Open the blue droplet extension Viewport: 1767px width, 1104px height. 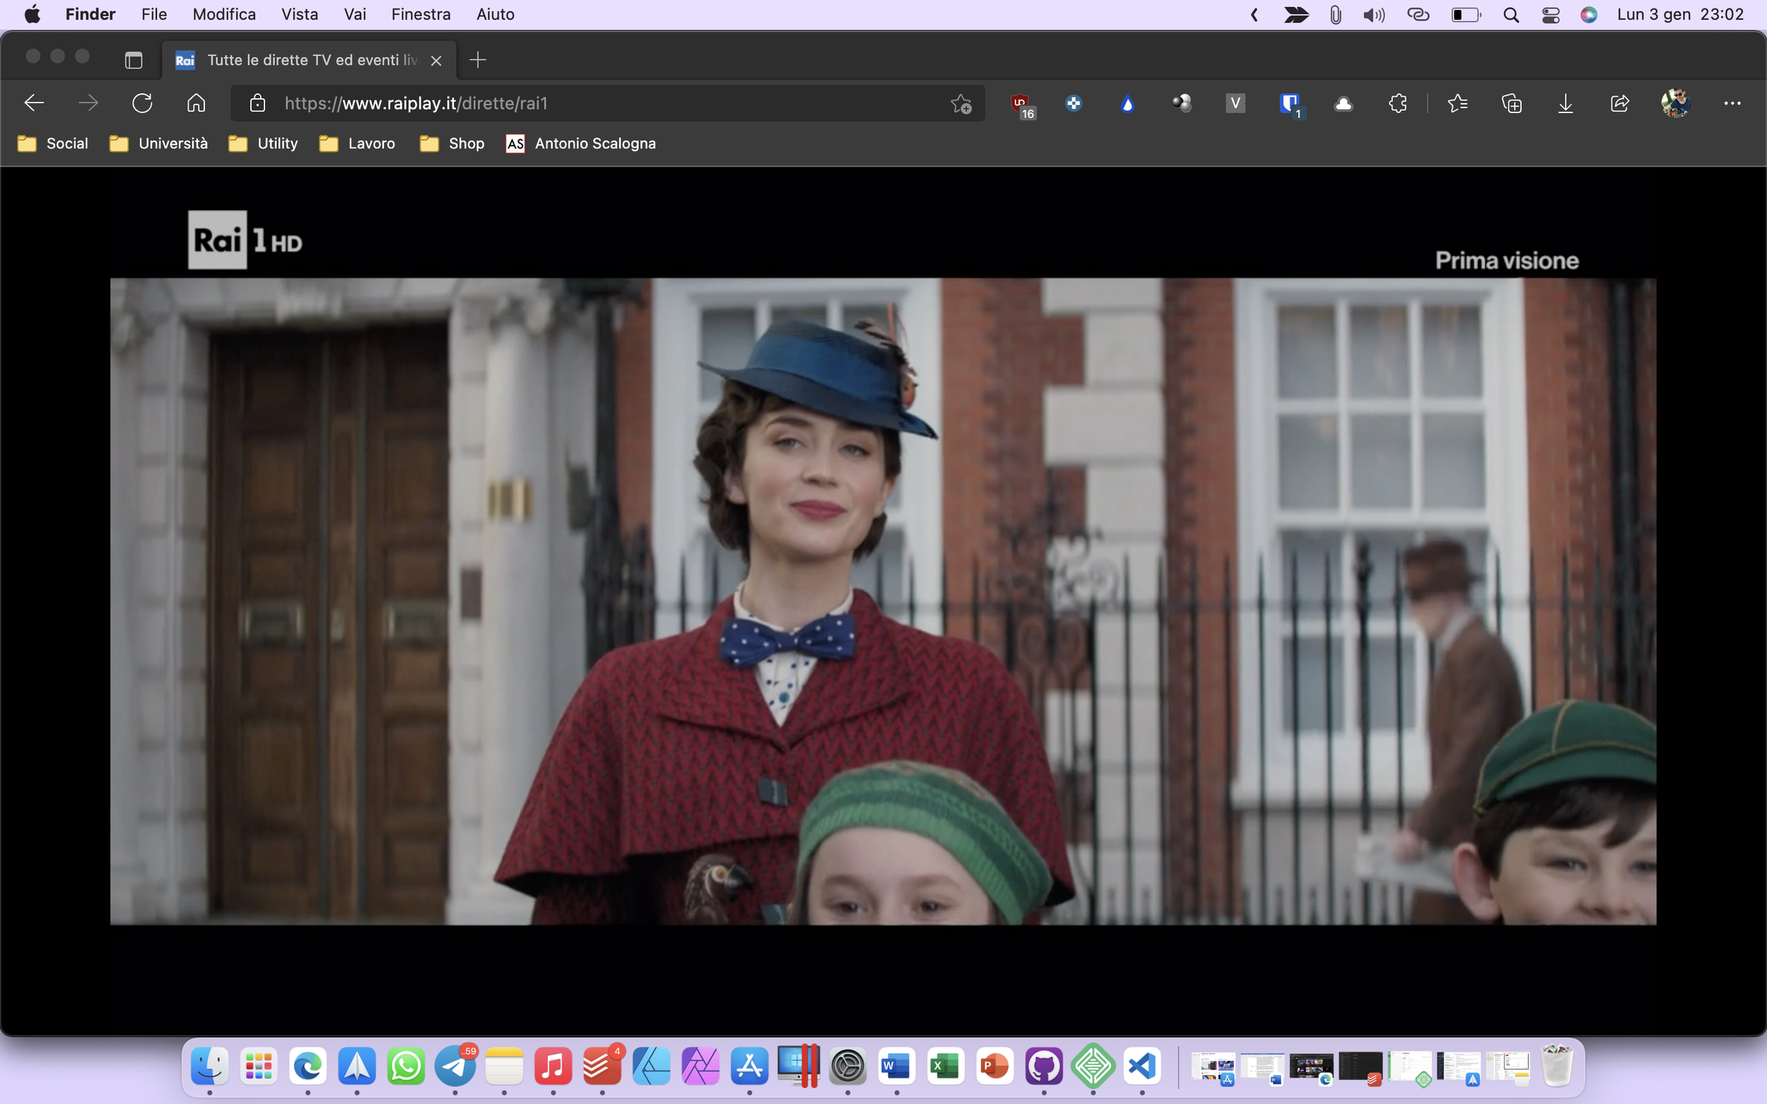coord(1127,104)
